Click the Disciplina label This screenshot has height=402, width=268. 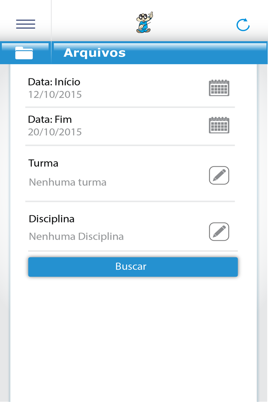click(52, 219)
